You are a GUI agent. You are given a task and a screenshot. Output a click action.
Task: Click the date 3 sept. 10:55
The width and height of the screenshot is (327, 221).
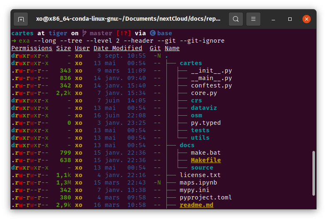pos(121,56)
